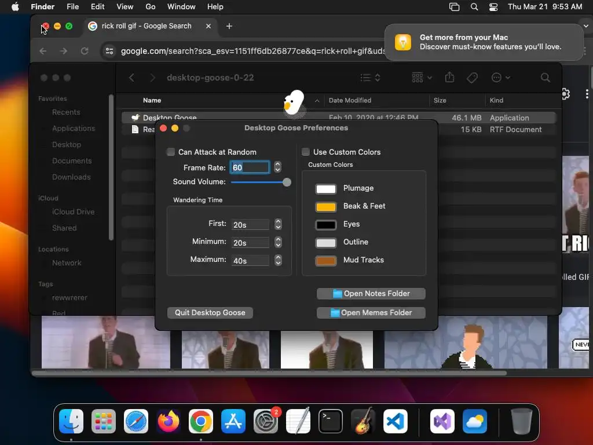593x445 pixels.
Task: Click the Finder tag icon
Action: [472, 78]
